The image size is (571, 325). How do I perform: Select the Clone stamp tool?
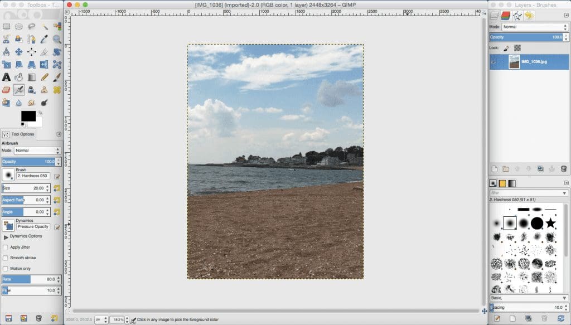pyautogui.click(x=45, y=90)
